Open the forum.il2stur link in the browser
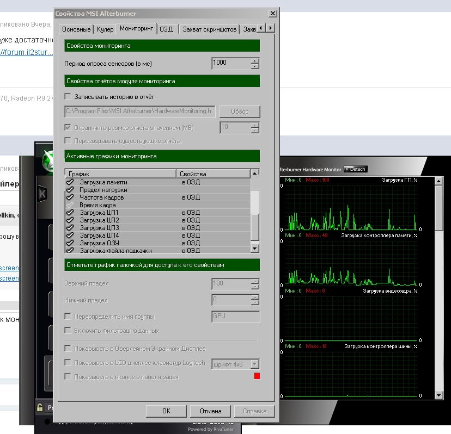 26,52
